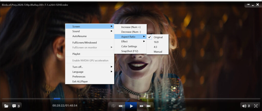Open subtitle settings sliders beside the speech bubble
Image resolution: width=262 pixels, height=111 pixels.
point(19,106)
